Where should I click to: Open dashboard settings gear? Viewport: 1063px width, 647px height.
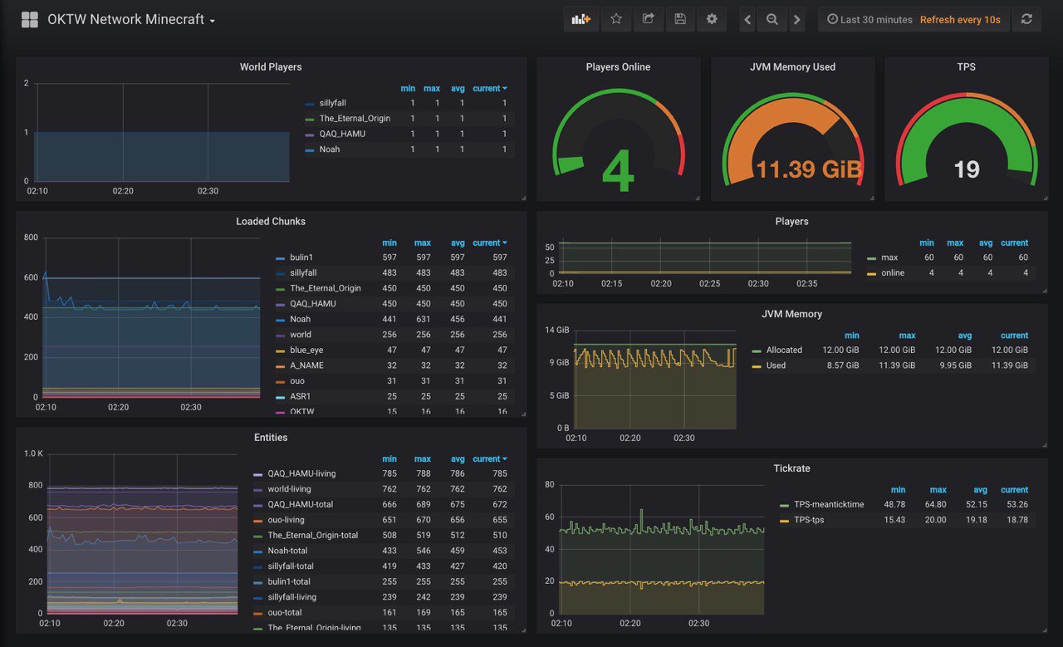712,19
